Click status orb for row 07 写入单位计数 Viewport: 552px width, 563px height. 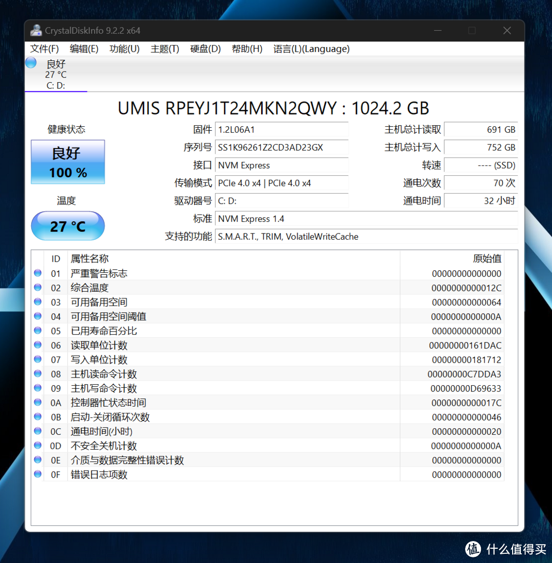(38, 359)
